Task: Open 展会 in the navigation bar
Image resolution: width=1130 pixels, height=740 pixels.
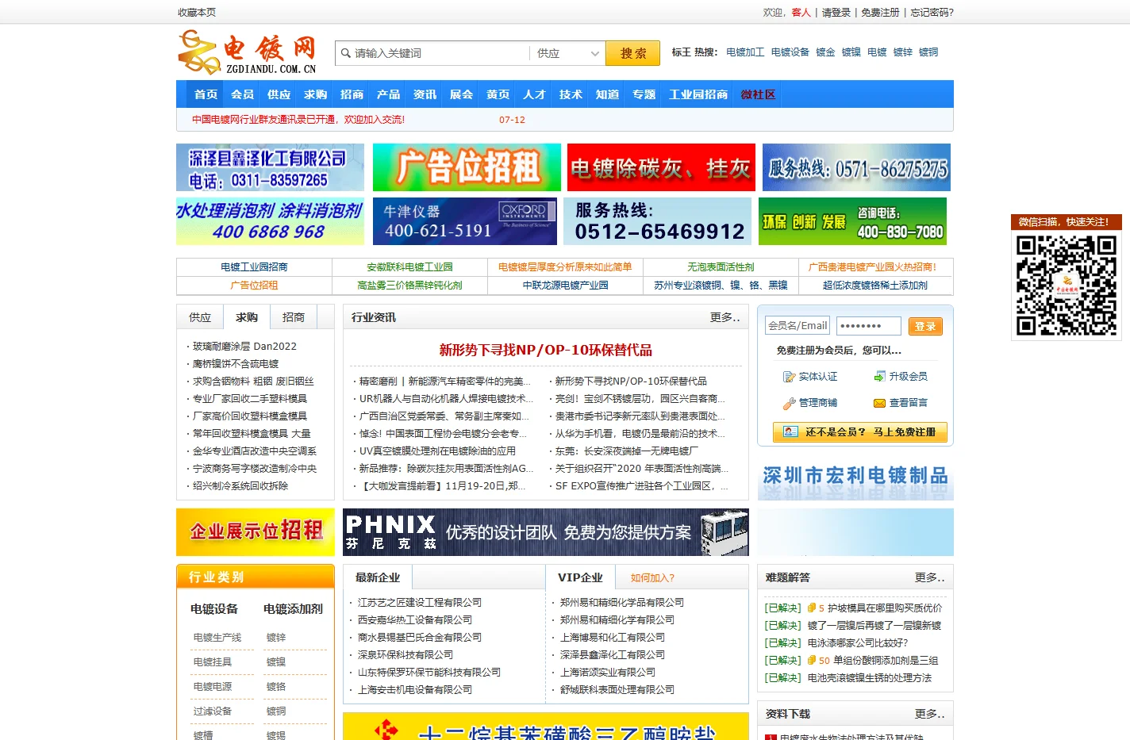Action: 461,94
